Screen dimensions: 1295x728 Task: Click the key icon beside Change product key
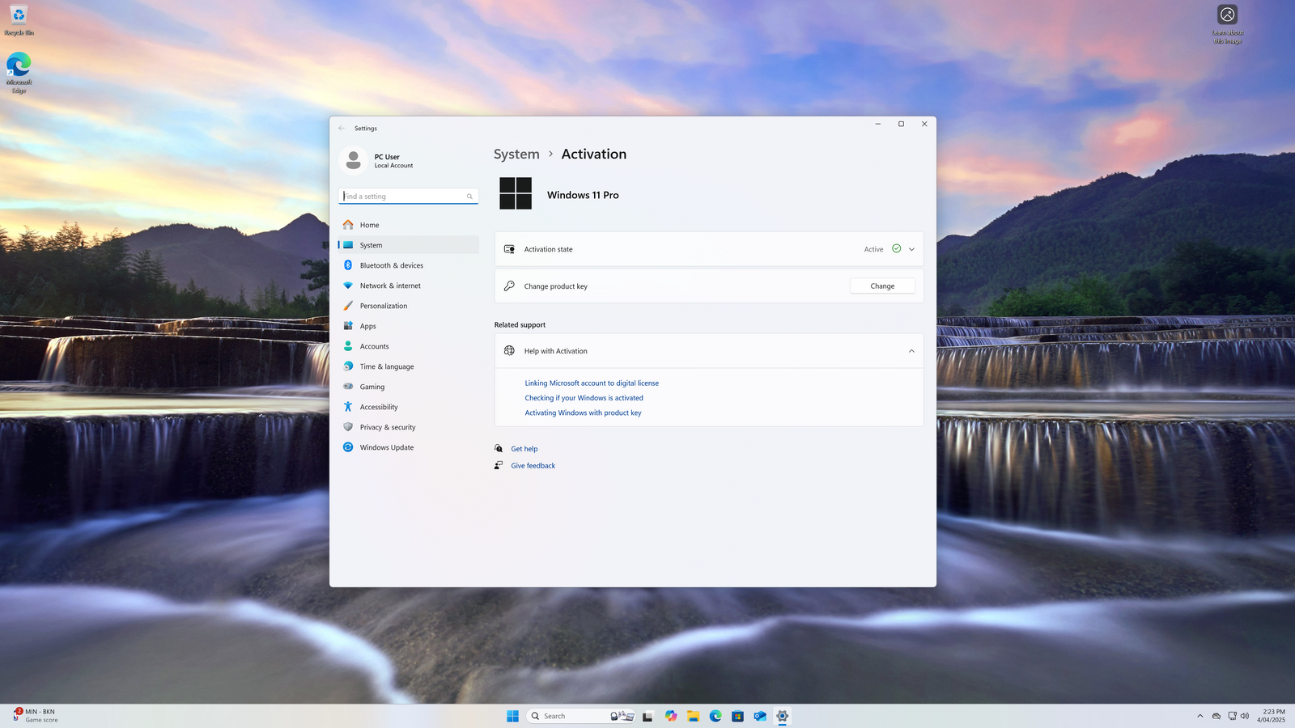(509, 286)
